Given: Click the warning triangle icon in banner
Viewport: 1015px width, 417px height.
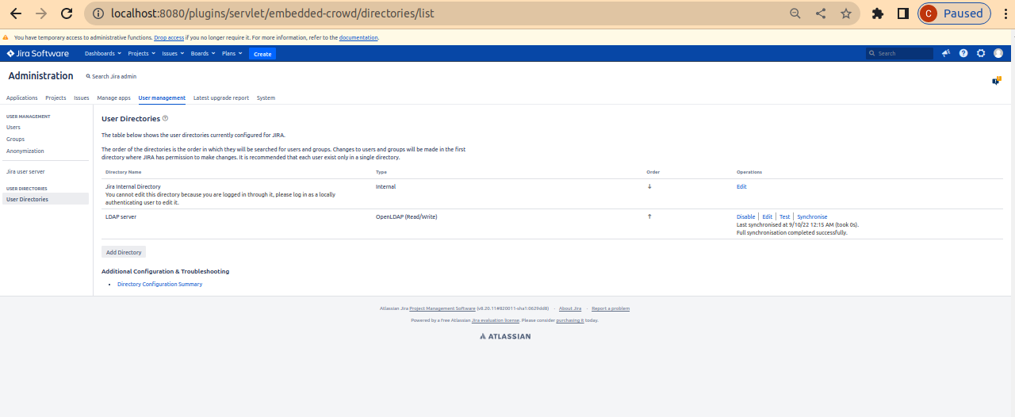Looking at the screenshot, I should pos(6,37).
